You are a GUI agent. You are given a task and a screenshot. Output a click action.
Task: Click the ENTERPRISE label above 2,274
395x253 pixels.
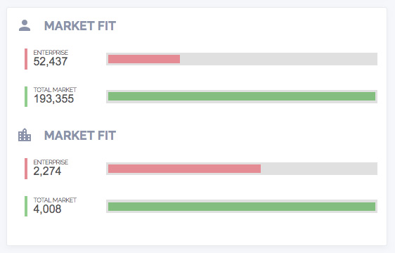click(51, 162)
